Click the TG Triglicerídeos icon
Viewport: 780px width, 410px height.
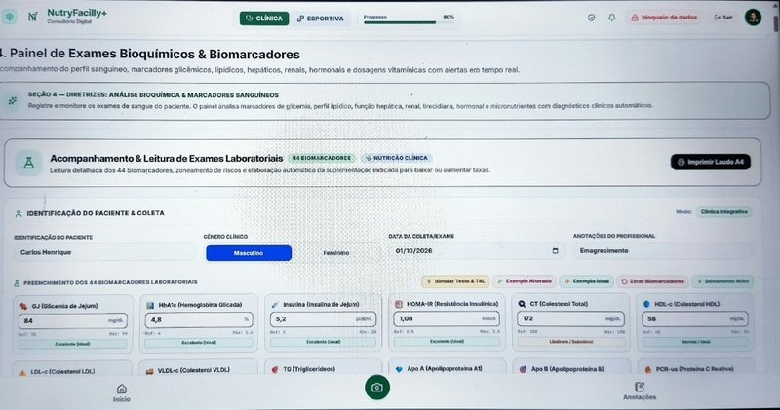275,370
